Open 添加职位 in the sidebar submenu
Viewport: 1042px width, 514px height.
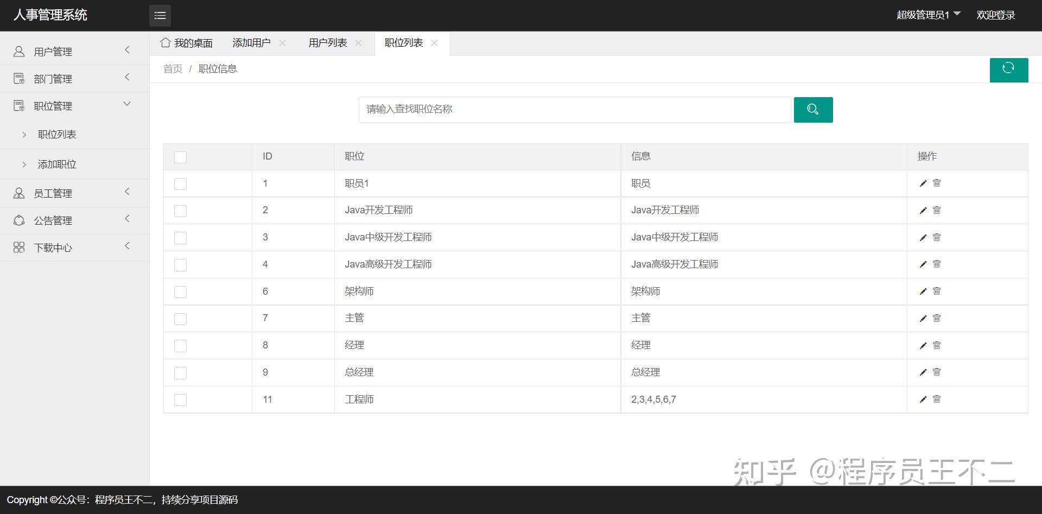tap(57, 164)
